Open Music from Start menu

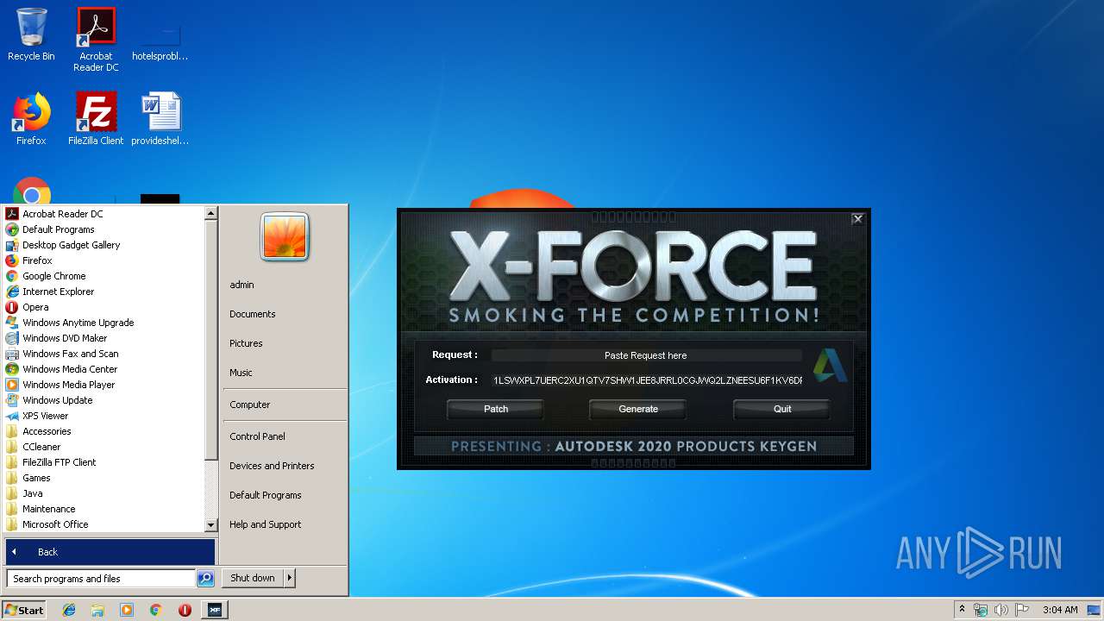click(x=241, y=373)
